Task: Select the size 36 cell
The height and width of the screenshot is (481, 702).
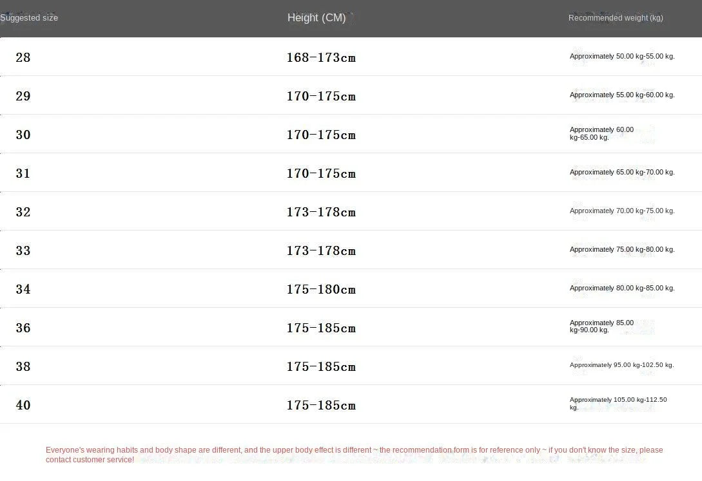Action: (x=23, y=328)
